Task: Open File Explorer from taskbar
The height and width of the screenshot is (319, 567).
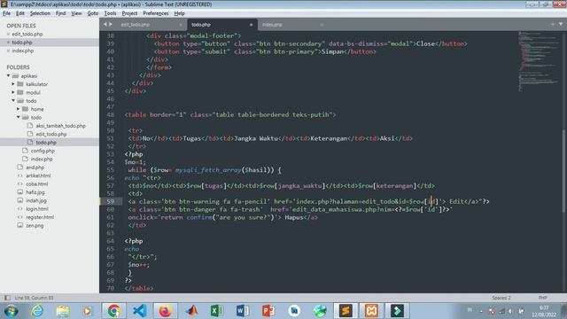Action: (x=63, y=311)
